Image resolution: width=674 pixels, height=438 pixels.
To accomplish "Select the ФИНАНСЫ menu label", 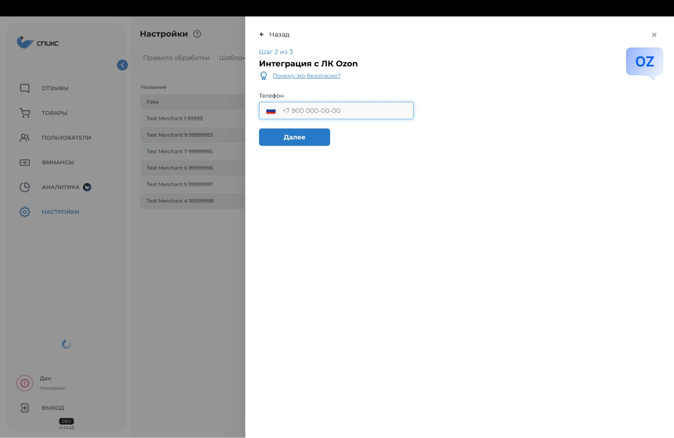I will pyautogui.click(x=58, y=162).
